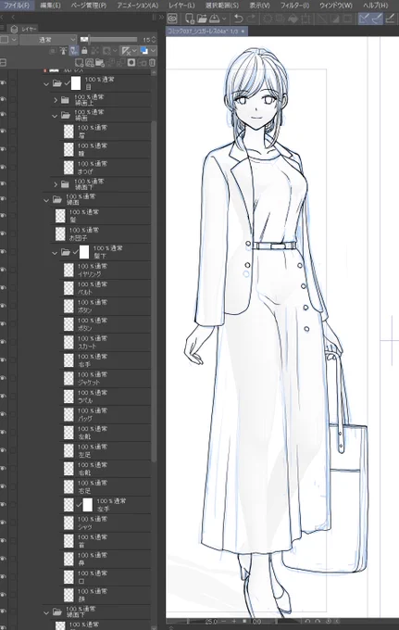Click the Create Layer Mask icon
Image resolution: width=399 pixels, height=630 pixels.
(131, 63)
